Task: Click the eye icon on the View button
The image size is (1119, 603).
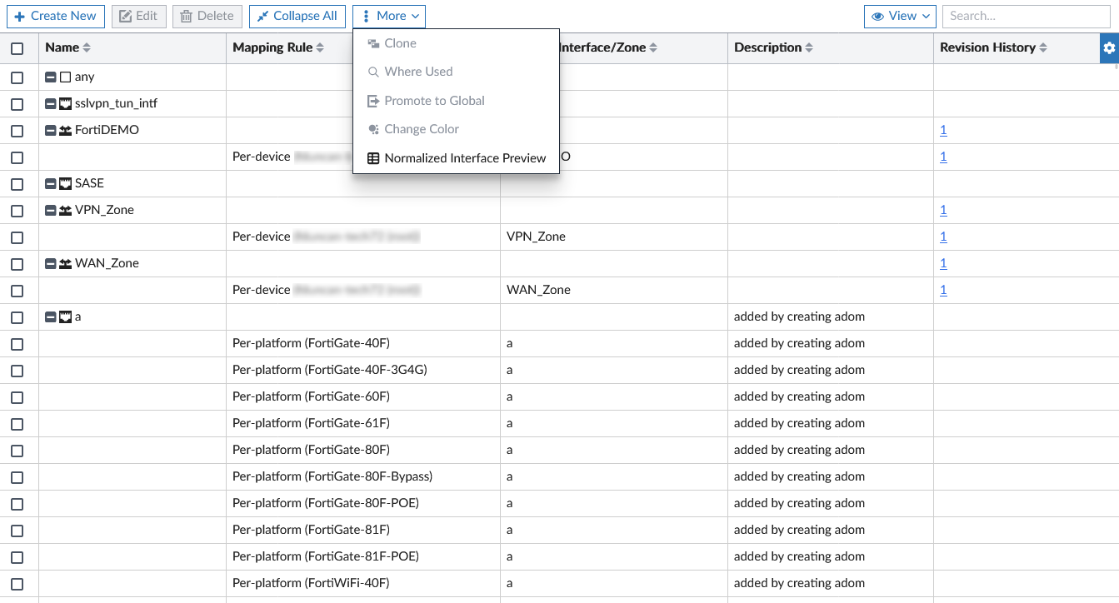Action: click(878, 16)
